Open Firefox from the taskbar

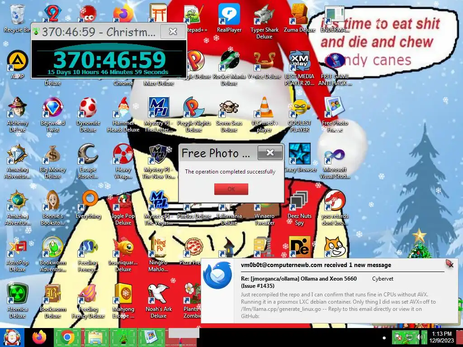pyautogui.click(x=40, y=338)
